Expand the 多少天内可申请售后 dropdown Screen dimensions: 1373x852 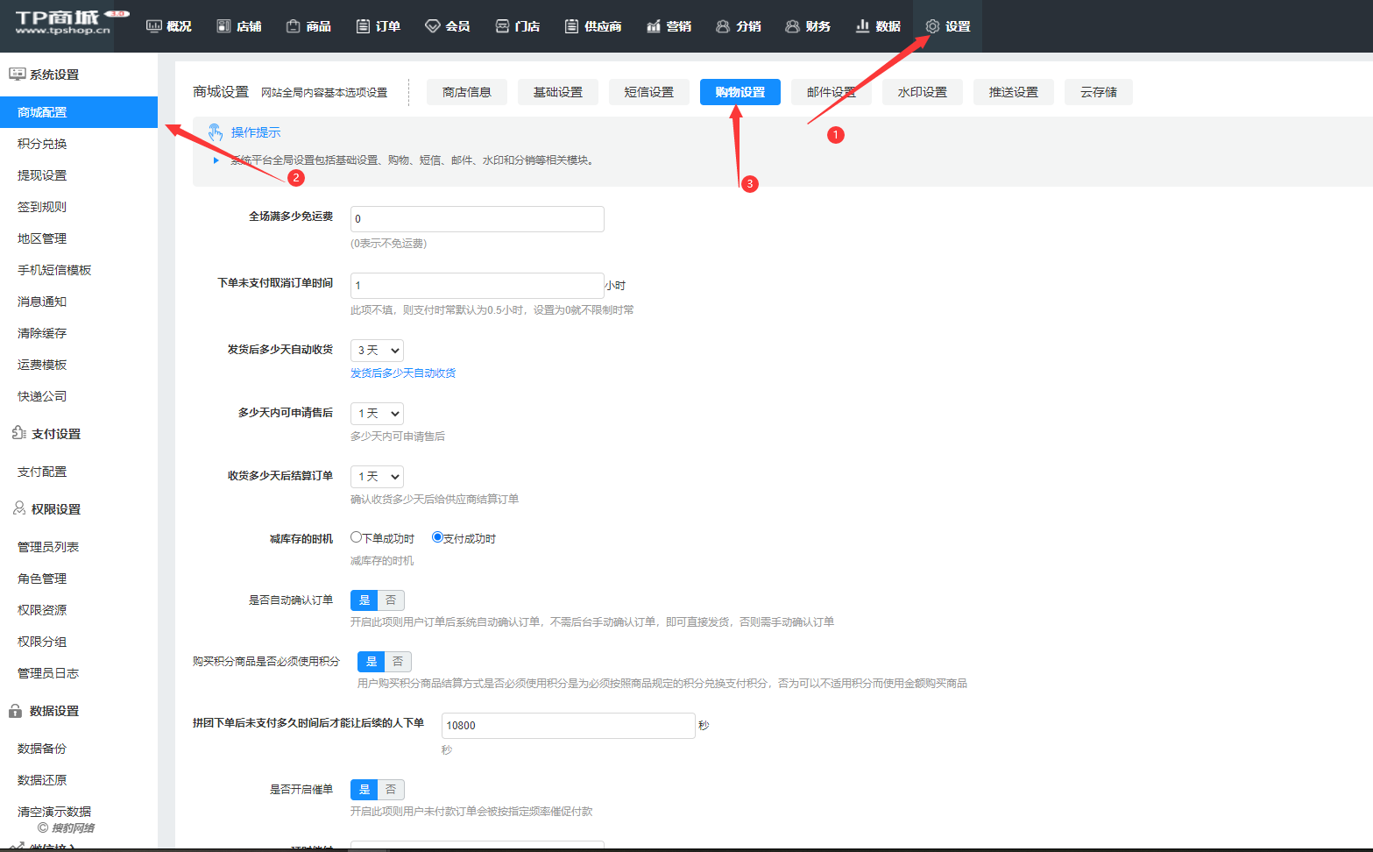[x=377, y=414]
